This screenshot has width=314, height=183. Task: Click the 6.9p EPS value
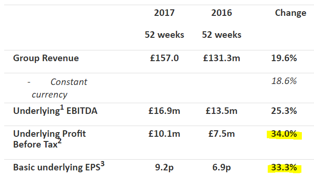click(221, 168)
